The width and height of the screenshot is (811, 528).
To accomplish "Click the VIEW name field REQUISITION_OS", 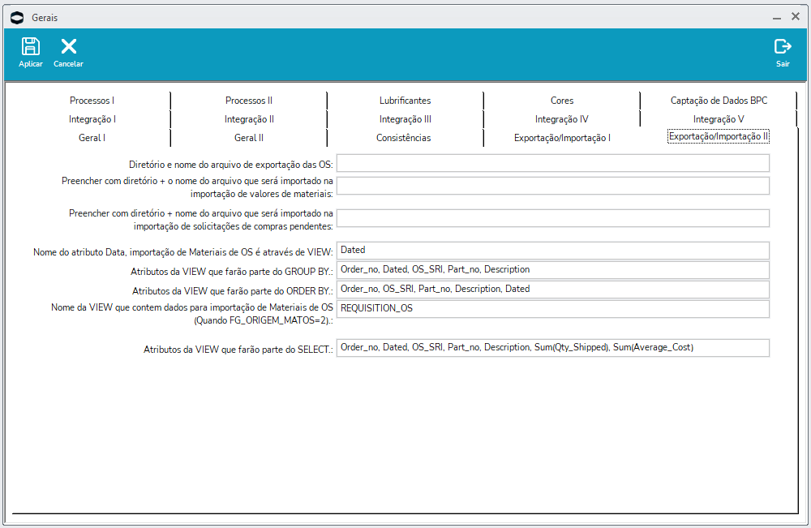I will (x=553, y=309).
